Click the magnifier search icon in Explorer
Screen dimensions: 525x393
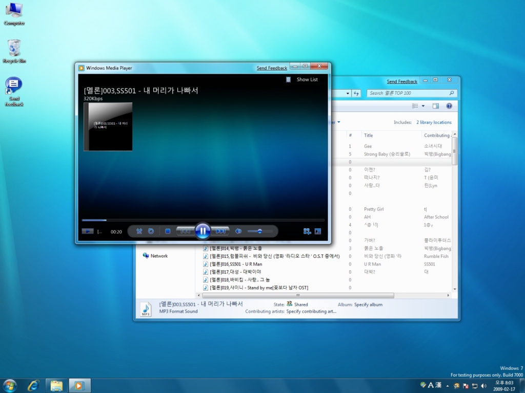click(x=452, y=93)
